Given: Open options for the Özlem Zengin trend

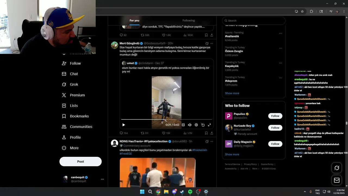Looking at the screenshot, I should (x=281, y=48).
